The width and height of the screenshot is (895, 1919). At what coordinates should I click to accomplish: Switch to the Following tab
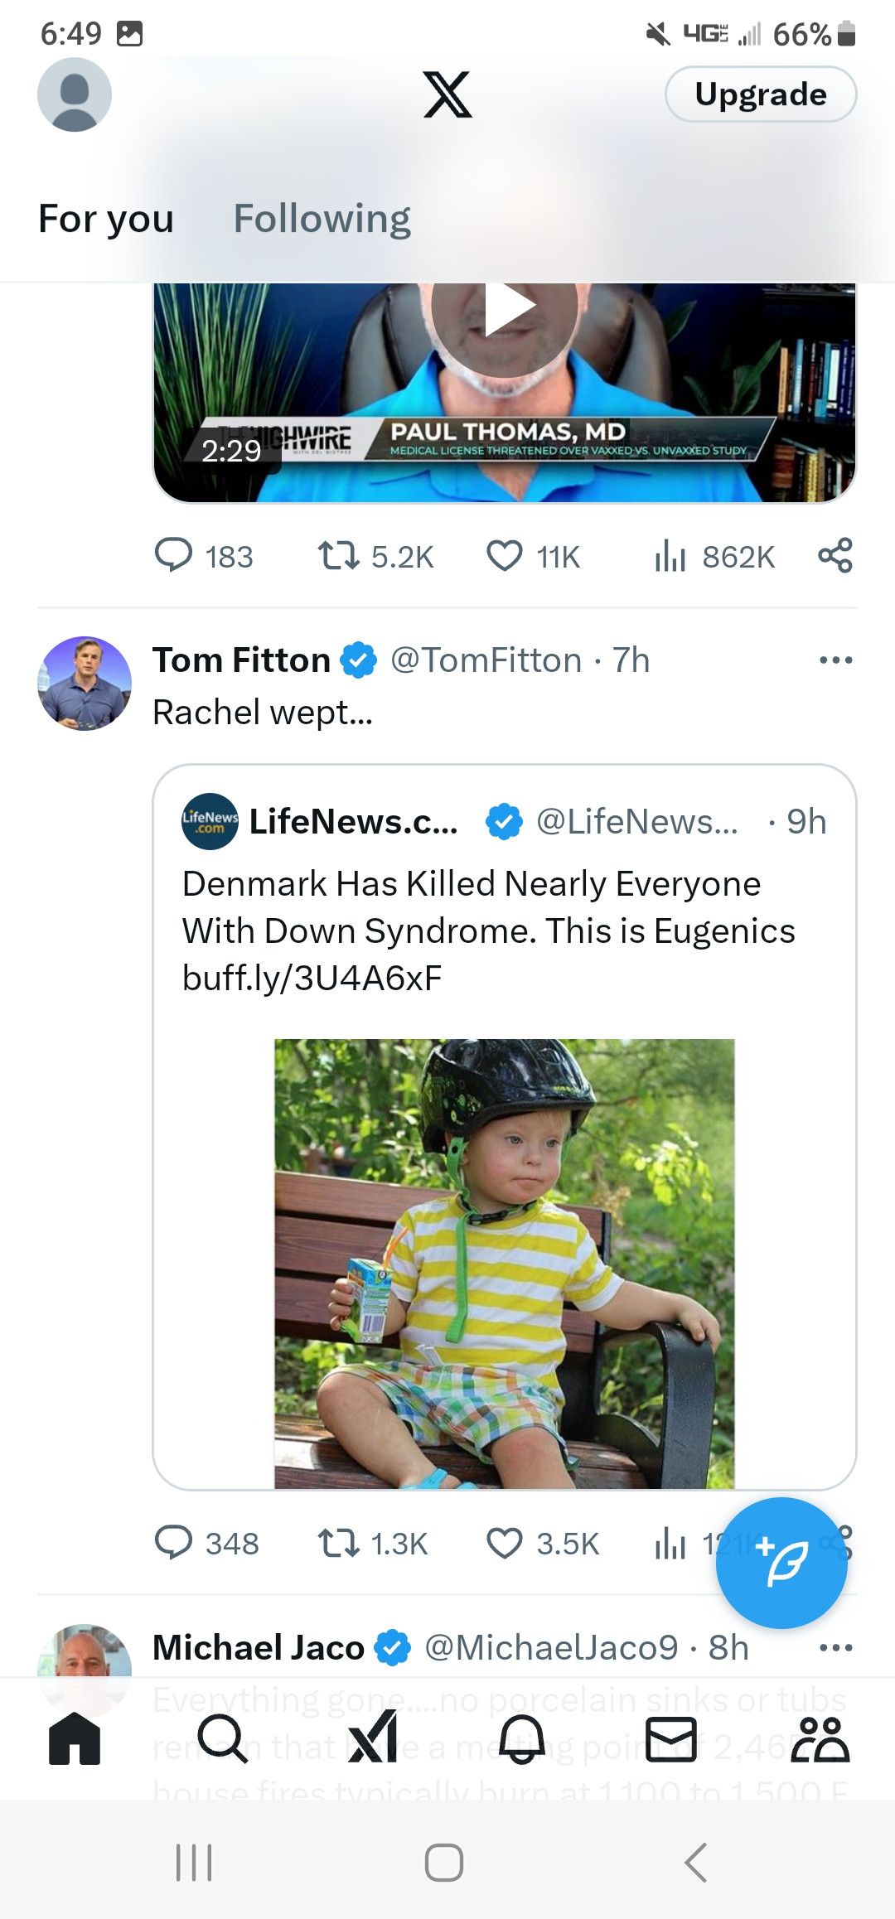pos(322,219)
